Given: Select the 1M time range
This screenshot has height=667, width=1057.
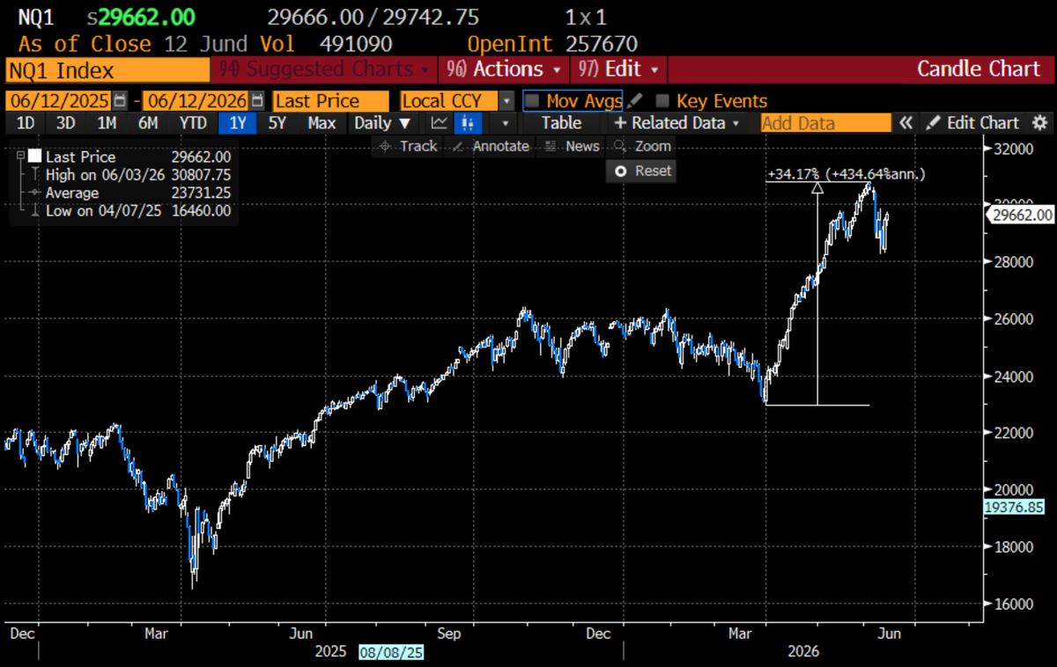Looking at the screenshot, I should 107,123.
